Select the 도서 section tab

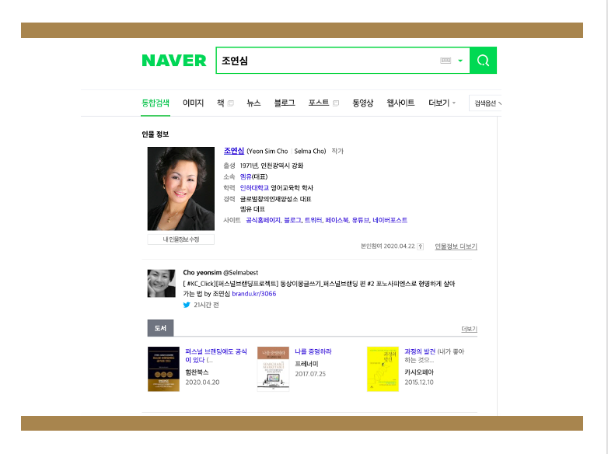point(160,328)
